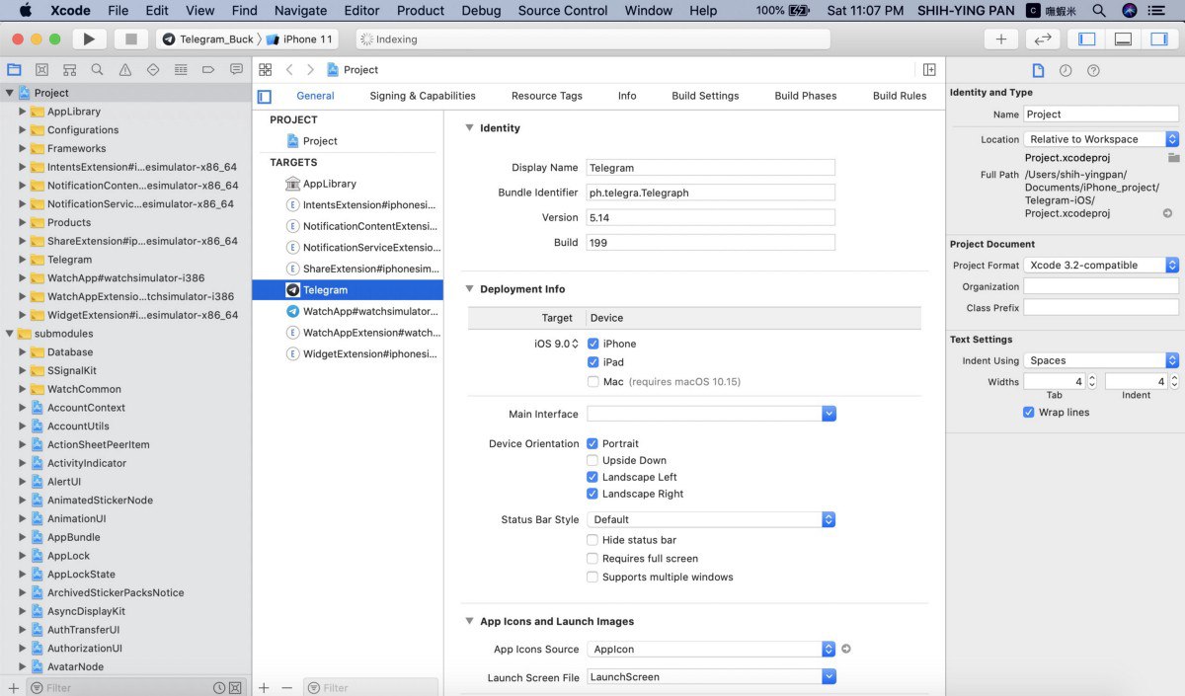Toggle the Portrait orientation checkbox

coord(592,443)
